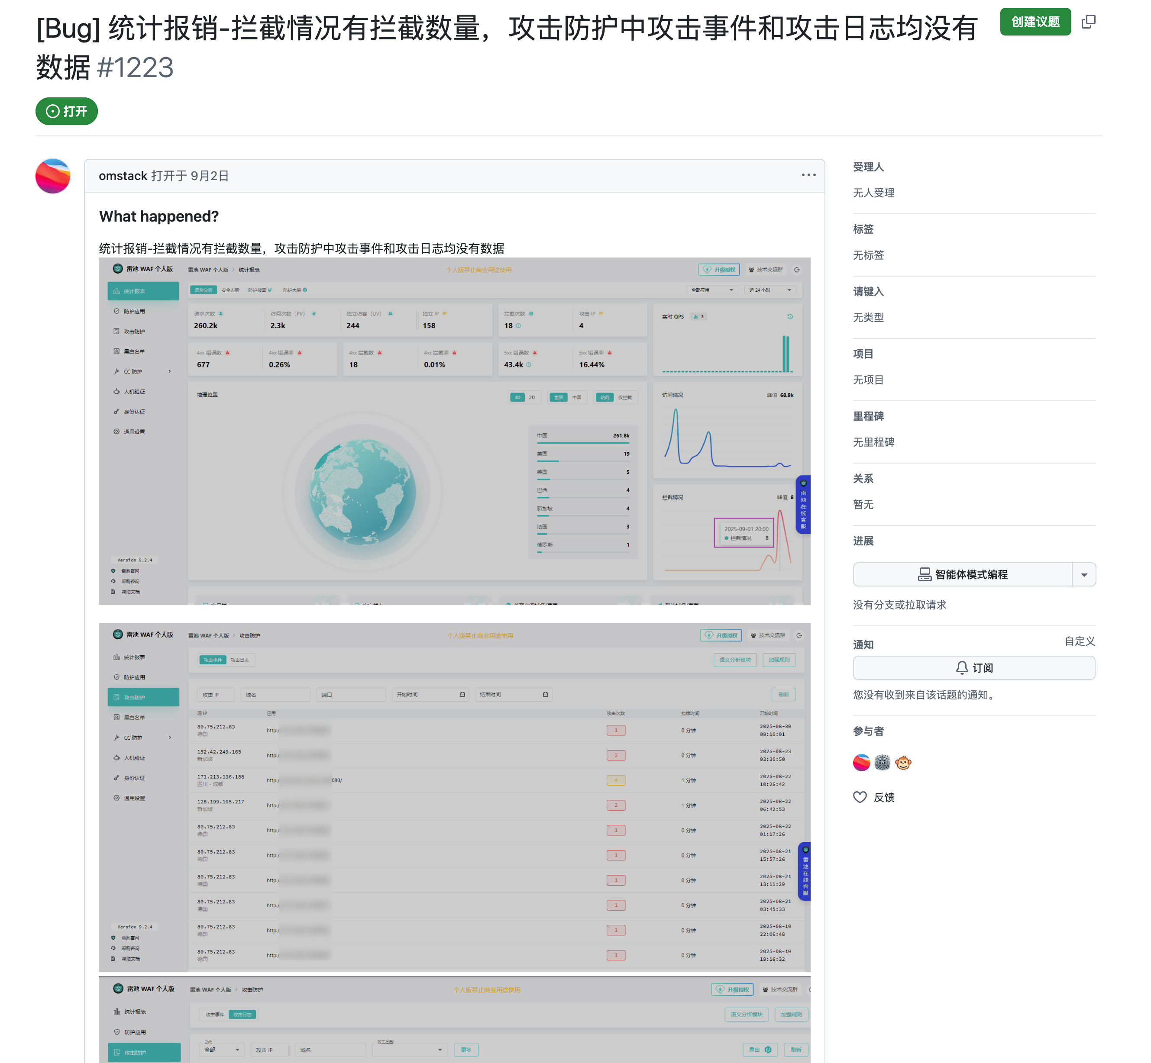
Task: Open the 标签 labels selector
Action: click(x=863, y=229)
